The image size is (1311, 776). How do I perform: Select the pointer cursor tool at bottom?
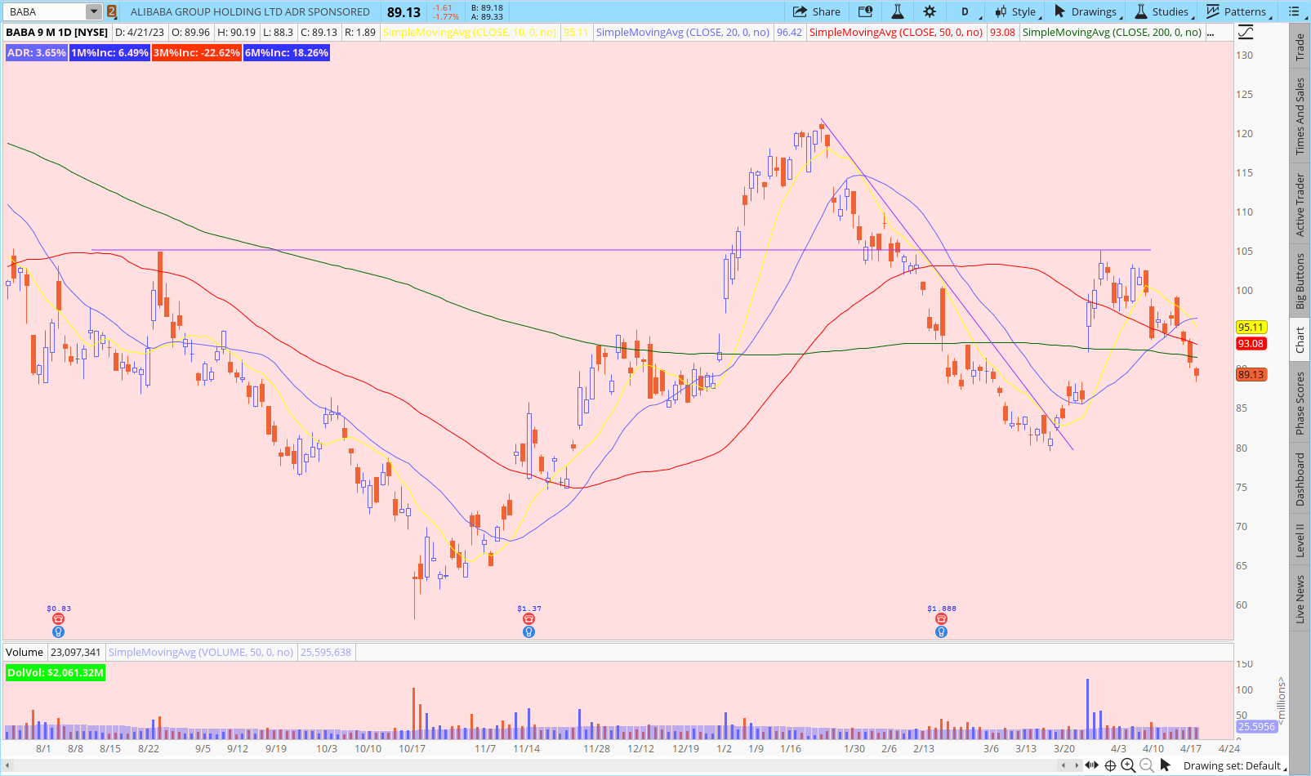coord(1166,765)
